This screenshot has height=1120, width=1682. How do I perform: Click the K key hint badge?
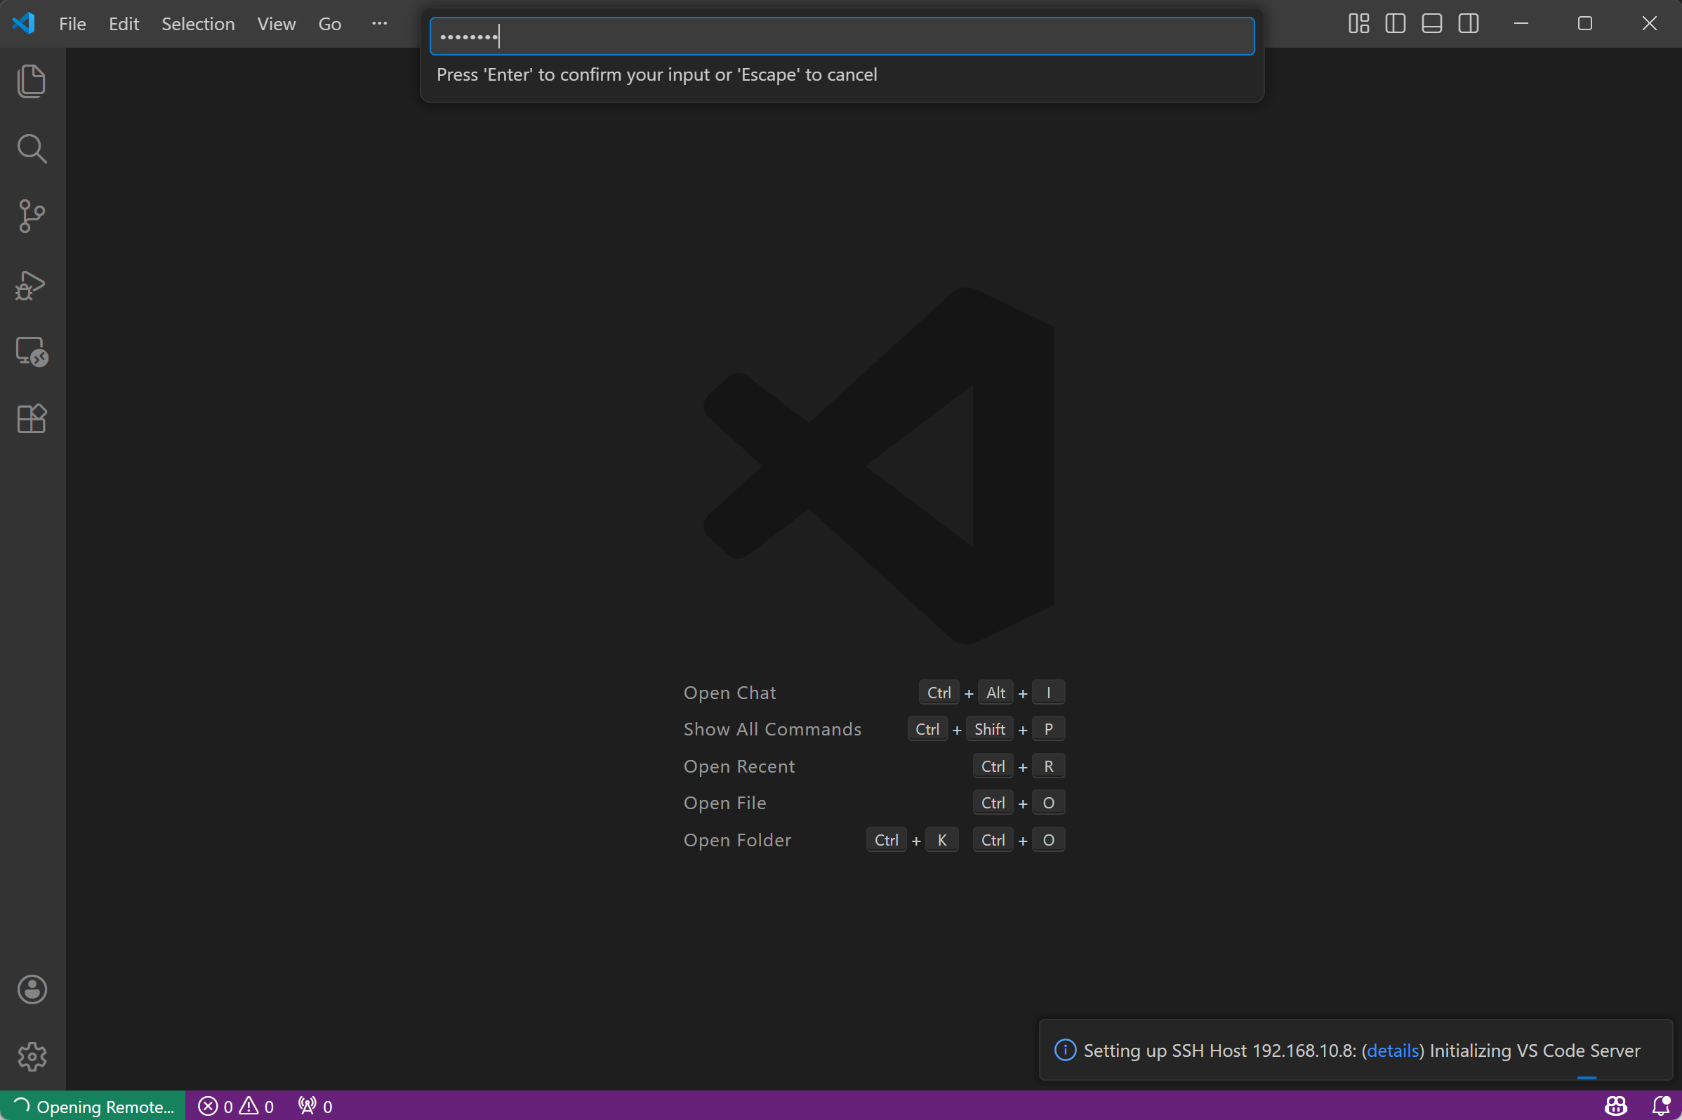pyautogui.click(x=942, y=839)
